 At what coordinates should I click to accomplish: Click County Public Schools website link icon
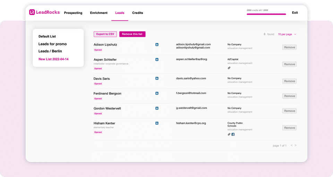(x=229, y=134)
